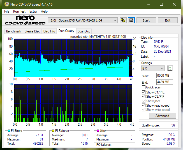Image resolution: width=183 pixels, height=150 pixels.
Task: Click the Nero CD-DVD Speed logo
Action: click(x=25, y=20)
